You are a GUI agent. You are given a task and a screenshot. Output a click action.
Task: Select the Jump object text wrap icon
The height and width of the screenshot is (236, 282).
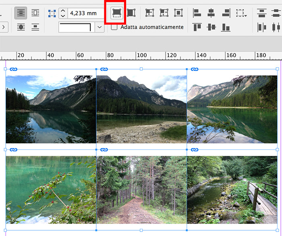35,27
